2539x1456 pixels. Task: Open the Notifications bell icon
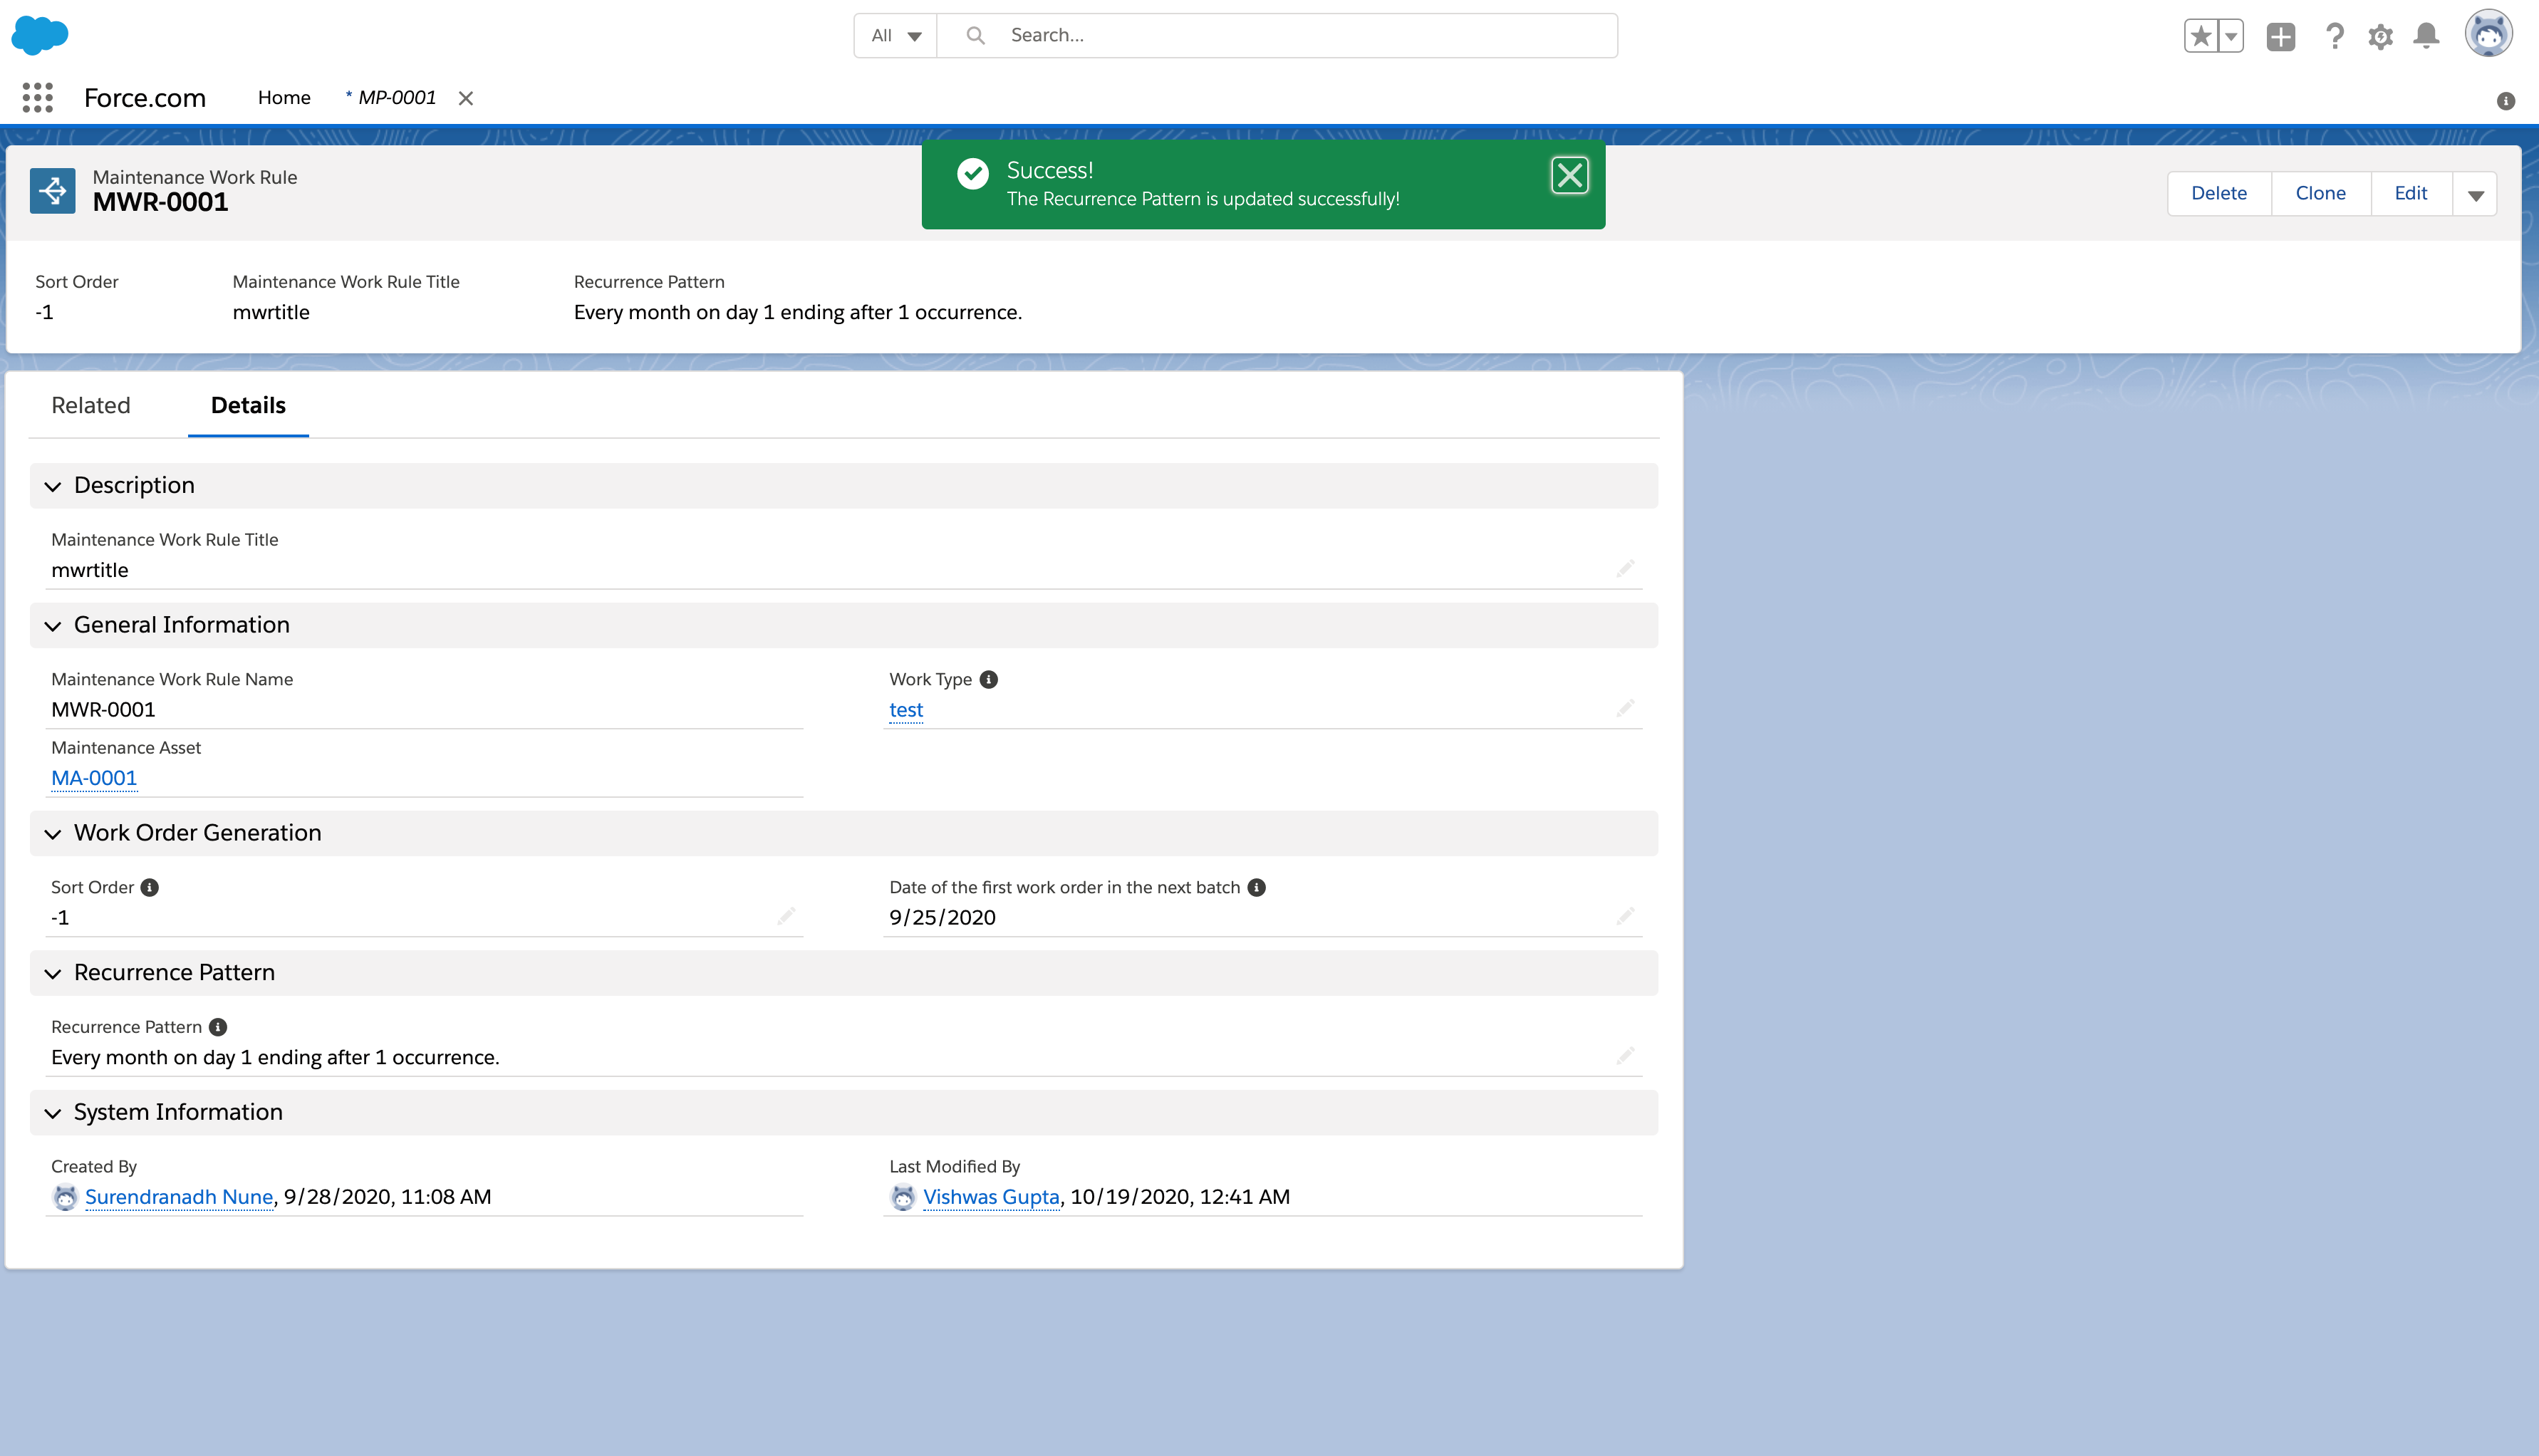[x=2426, y=36]
